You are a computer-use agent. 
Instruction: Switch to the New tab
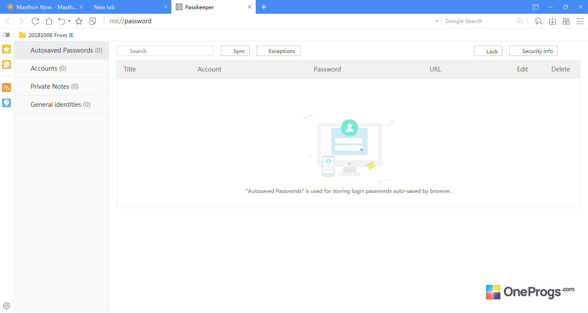click(x=128, y=7)
